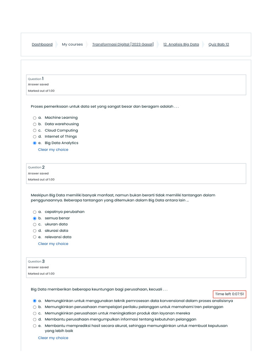Pick Internet of Things option
Image resolution: width=272 pixels, height=363 pixels.
[35, 137]
